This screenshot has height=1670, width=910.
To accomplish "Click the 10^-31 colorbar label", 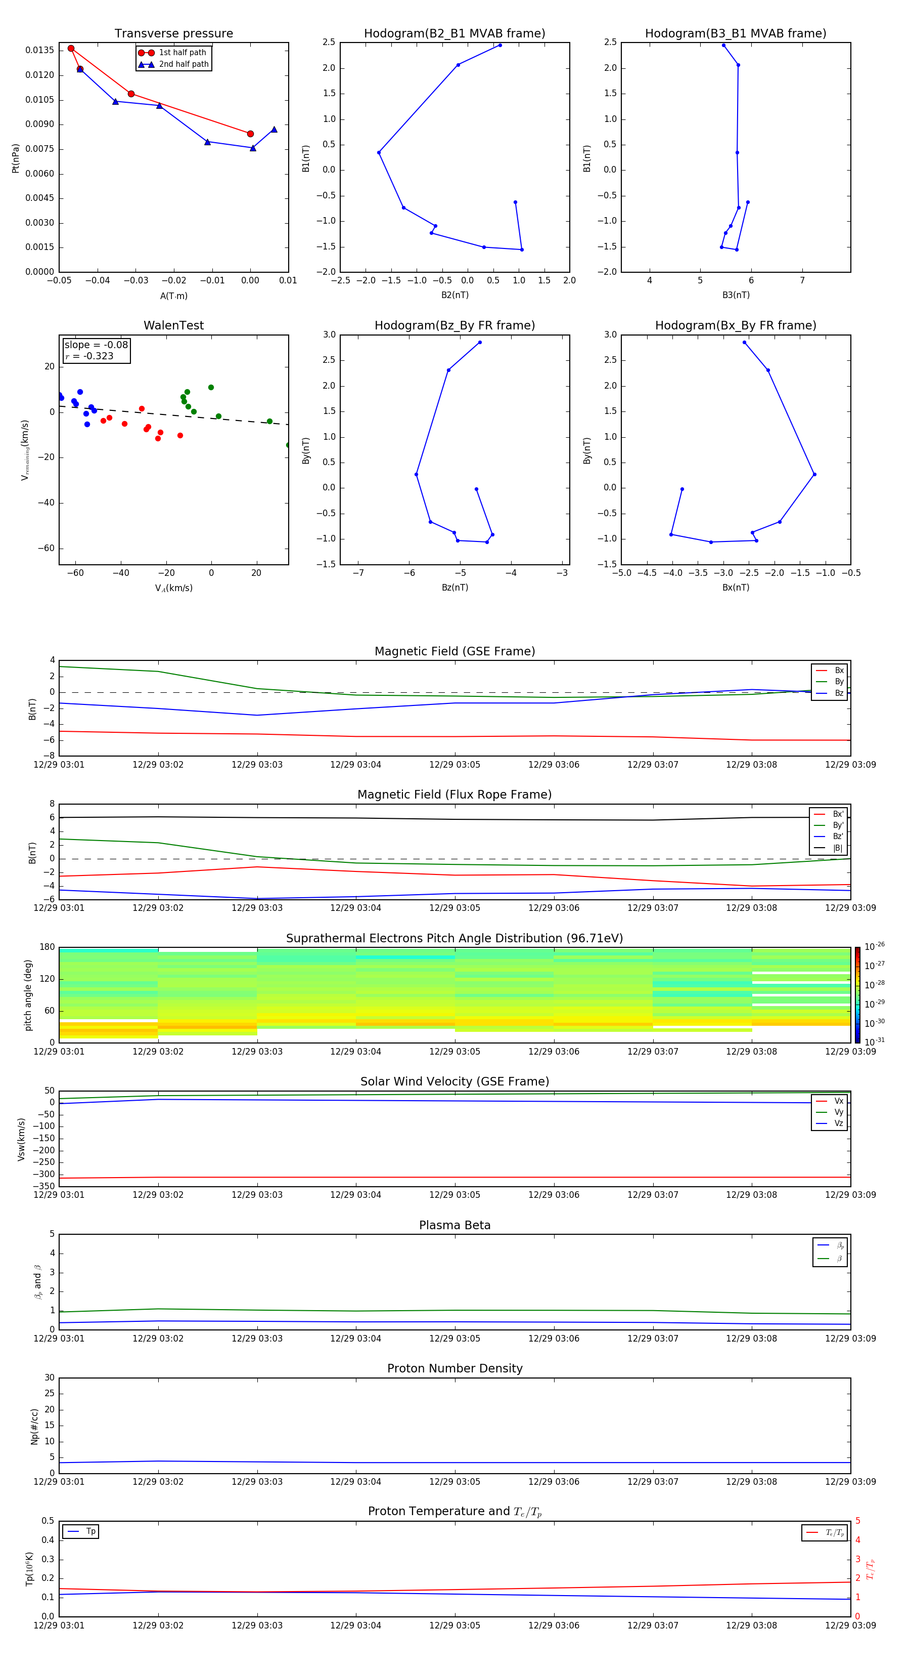I will (875, 1042).
